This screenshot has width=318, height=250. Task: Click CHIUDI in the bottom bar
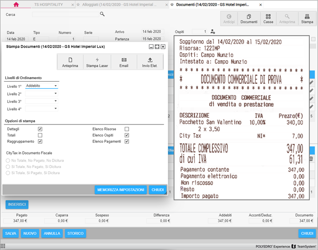(x=307, y=233)
